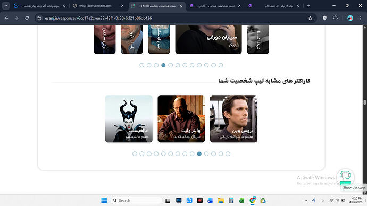Screen dimensions: 367x206
Task: Open the Jane Austen card
Action: pyautogui.click(x=159, y=39)
